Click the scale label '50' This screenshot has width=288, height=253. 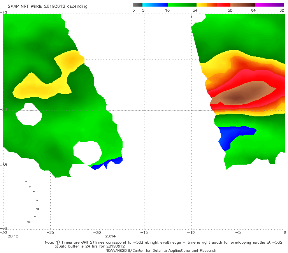[230, 10]
